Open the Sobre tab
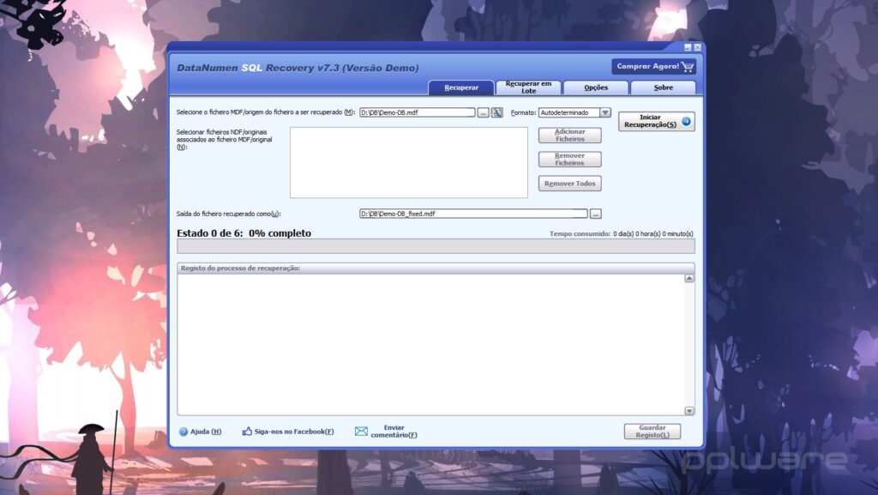Image resolution: width=878 pixels, height=495 pixels. (663, 87)
